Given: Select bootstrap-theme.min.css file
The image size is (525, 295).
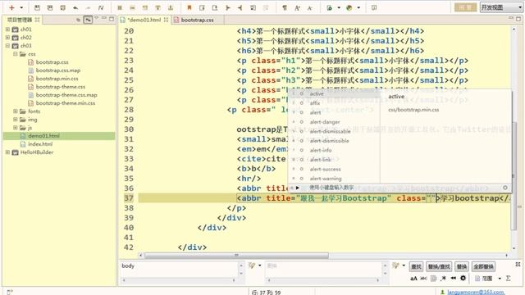Looking at the screenshot, I should pyautogui.click(x=66, y=103).
